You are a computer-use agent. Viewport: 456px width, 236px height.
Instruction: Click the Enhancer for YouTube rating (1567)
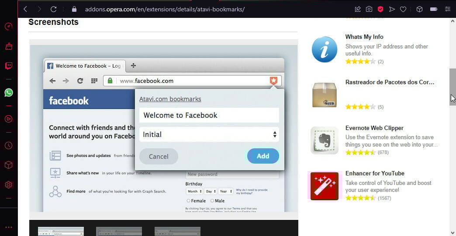coord(384,198)
